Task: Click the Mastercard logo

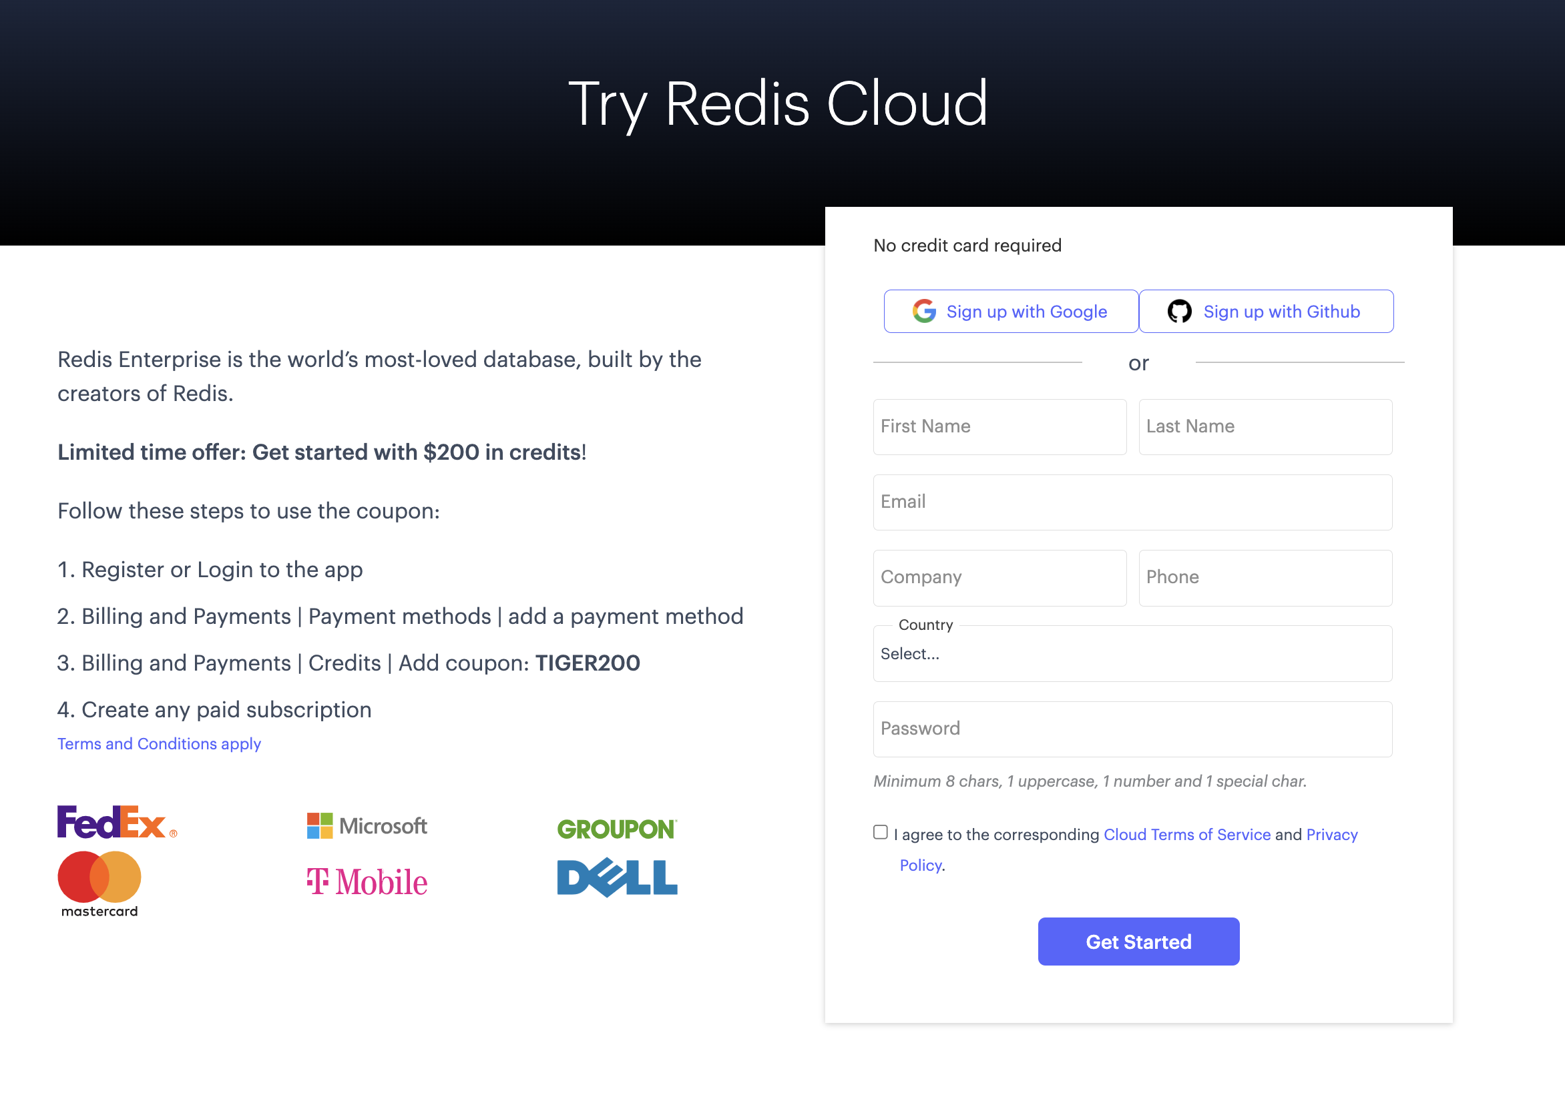Action: coord(99,883)
